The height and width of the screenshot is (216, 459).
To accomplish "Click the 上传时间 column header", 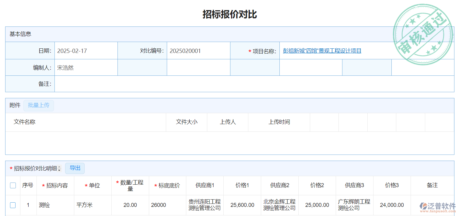I will (279, 122).
